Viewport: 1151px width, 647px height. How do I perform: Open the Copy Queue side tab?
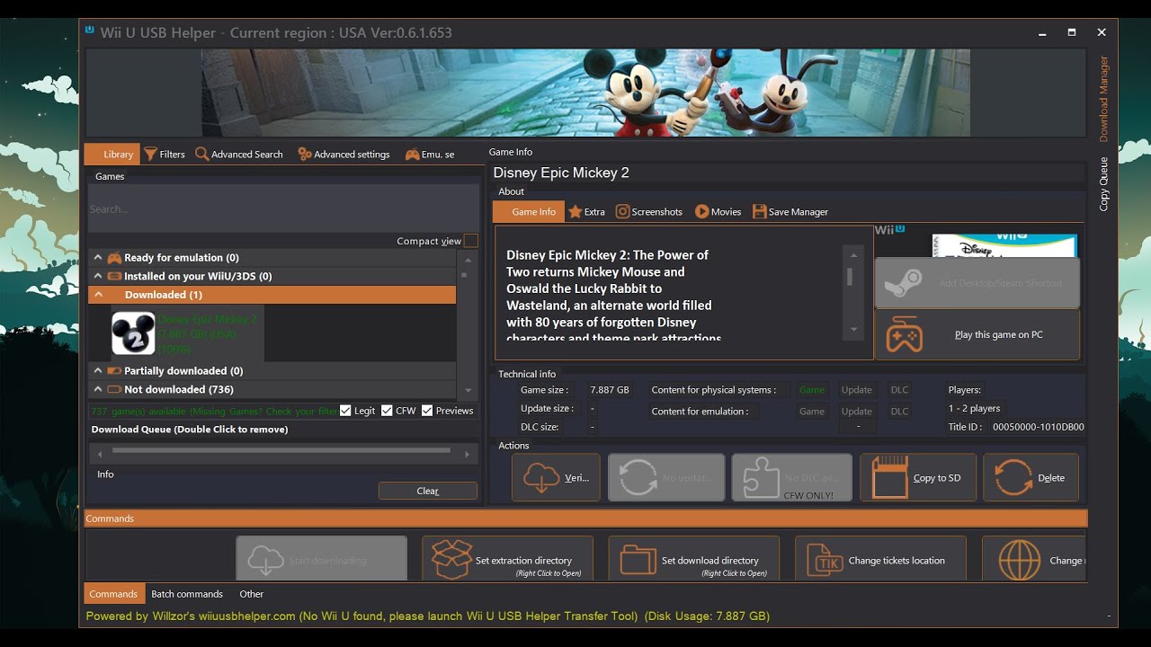(x=1104, y=184)
